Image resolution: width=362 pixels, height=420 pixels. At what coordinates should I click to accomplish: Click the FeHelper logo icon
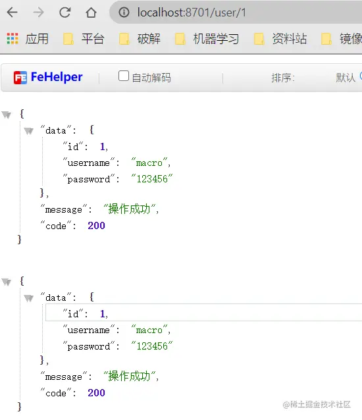pos(20,78)
